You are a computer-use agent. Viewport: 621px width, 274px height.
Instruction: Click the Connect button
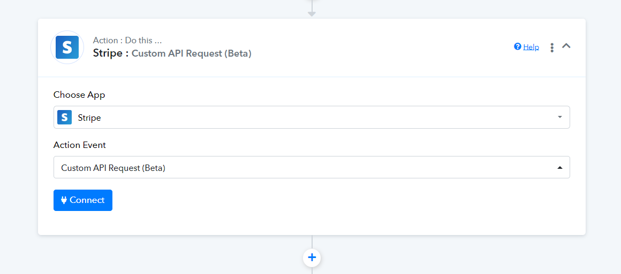[83, 200]
